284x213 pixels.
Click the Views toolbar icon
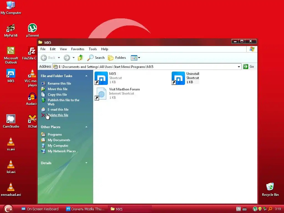coord(134,58)
